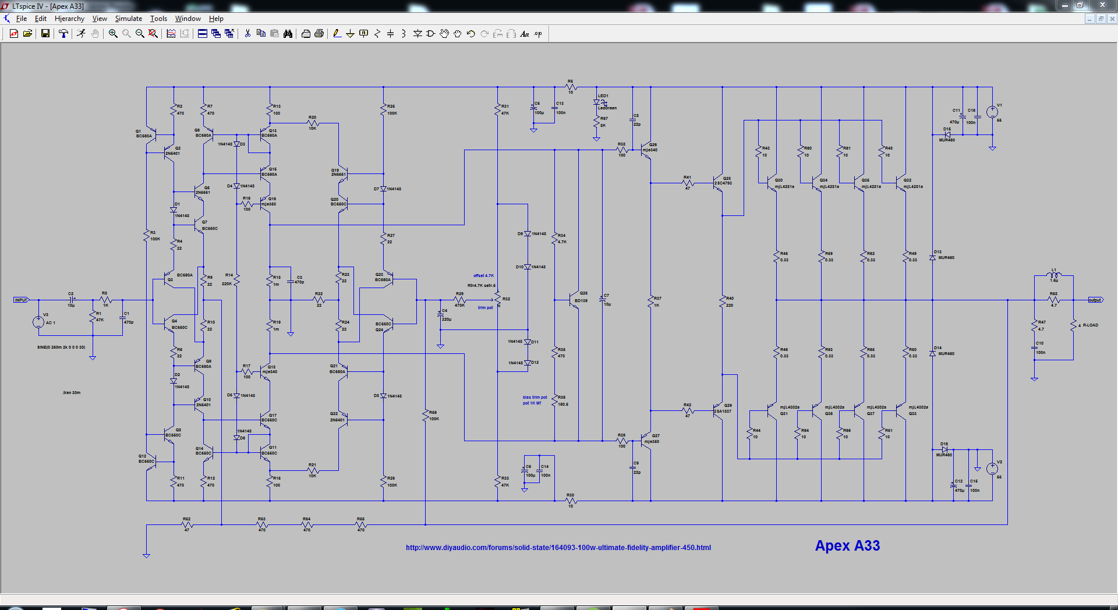Open the component gate icon
This screenshot has height=610, width=1118.
(431, 34)
